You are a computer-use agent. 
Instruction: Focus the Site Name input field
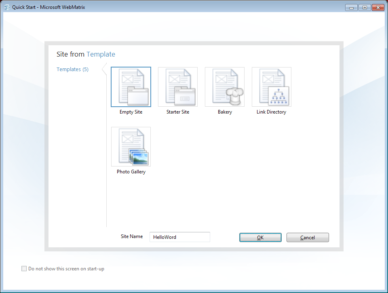pyautogui.click(x=180, y=237)
